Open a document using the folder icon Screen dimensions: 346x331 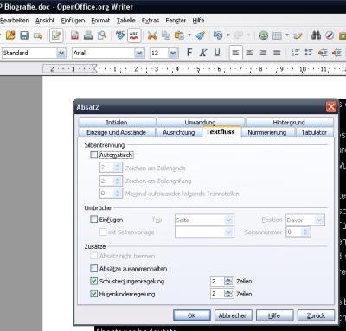pyautogui.click(x=10, y=35)
